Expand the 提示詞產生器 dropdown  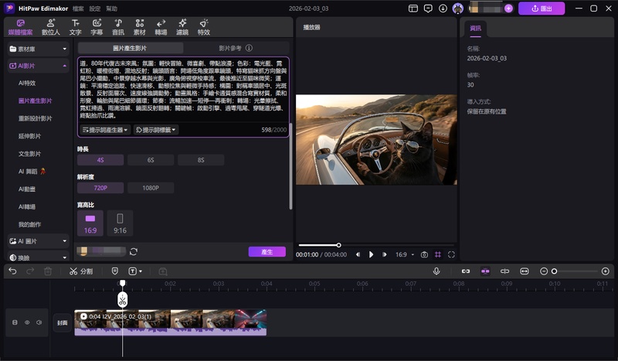click(x=105, y=130)
